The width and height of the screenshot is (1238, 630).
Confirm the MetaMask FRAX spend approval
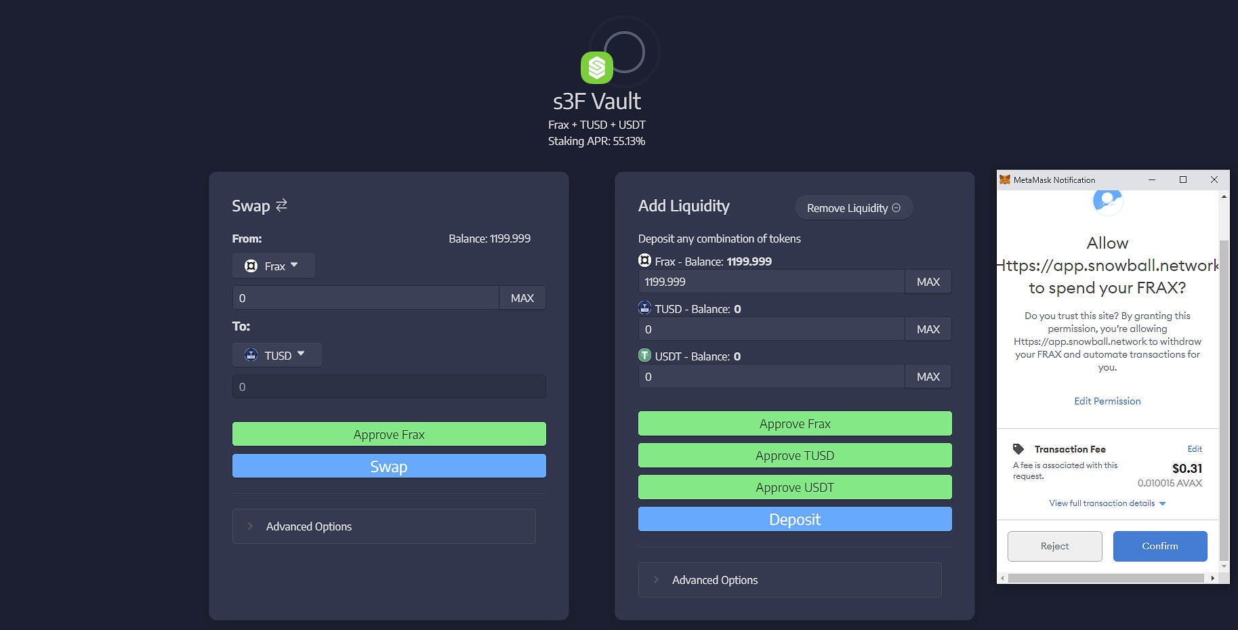1160,546
